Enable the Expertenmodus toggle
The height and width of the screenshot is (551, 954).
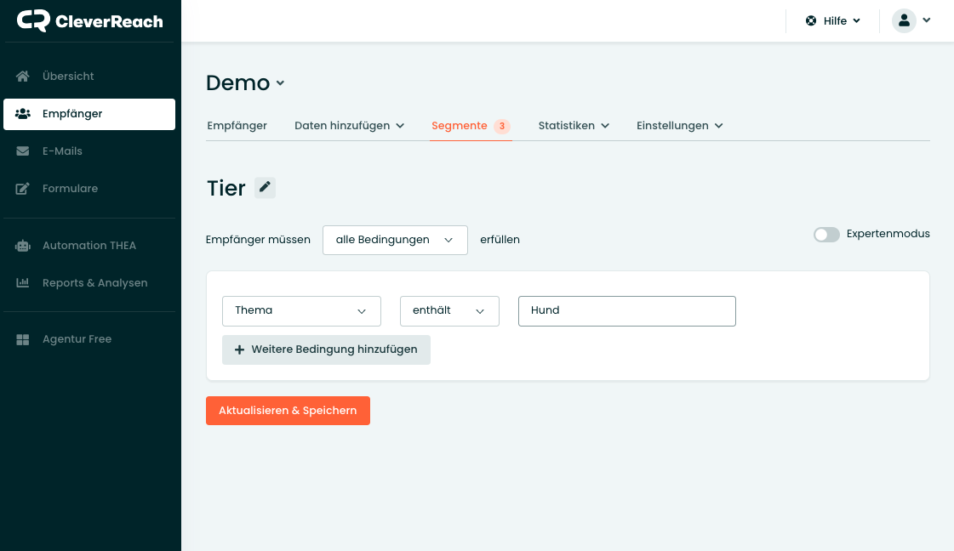(x=826, y=234)
